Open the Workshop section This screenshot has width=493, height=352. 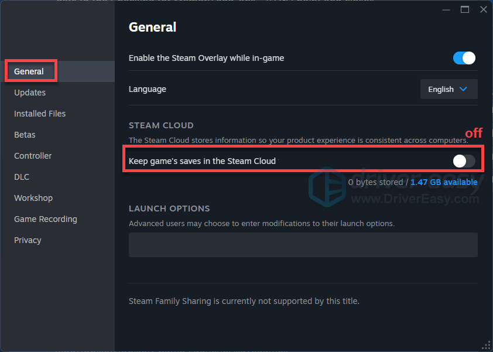point(33,198)
